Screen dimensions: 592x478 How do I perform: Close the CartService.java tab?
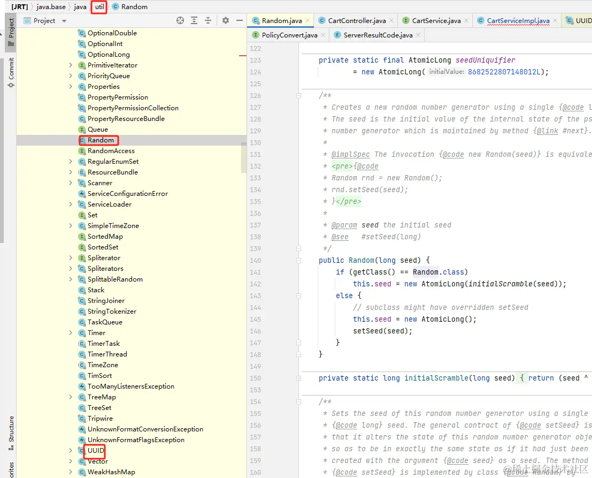pyautogui.click(x=467, y=21)
